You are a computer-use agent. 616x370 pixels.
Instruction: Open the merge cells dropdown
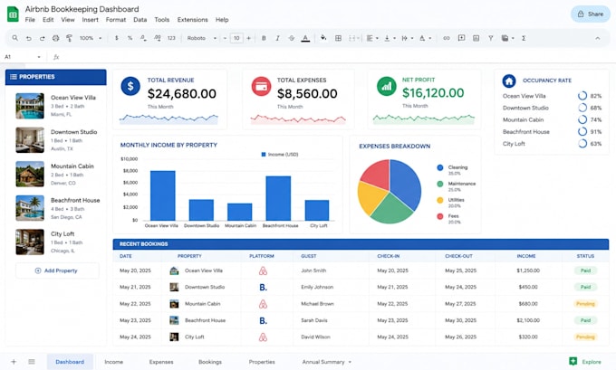tap(354, 38)
